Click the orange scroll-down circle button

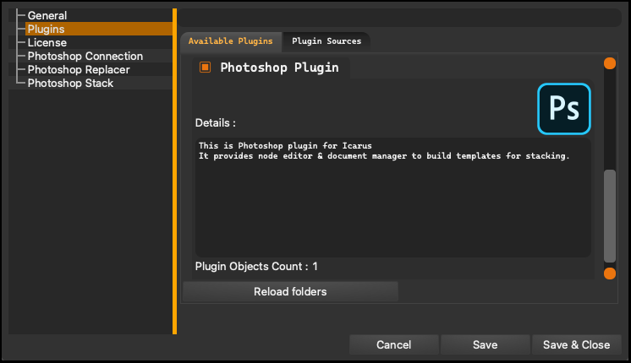[610, 274]
